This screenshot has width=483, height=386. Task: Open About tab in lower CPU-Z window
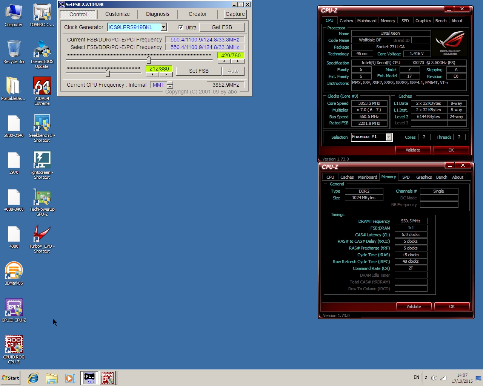458,177
